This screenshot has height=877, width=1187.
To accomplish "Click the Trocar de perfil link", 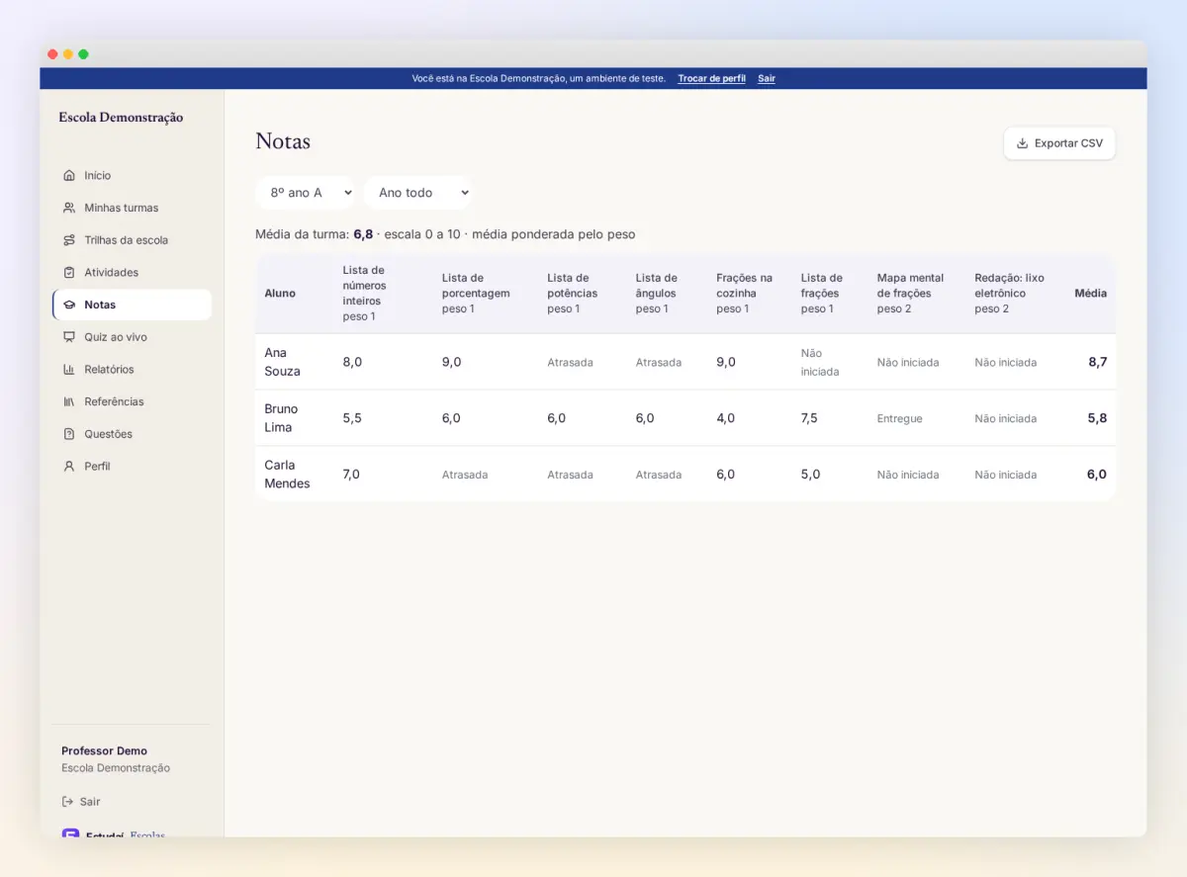I will click(711, 78).
